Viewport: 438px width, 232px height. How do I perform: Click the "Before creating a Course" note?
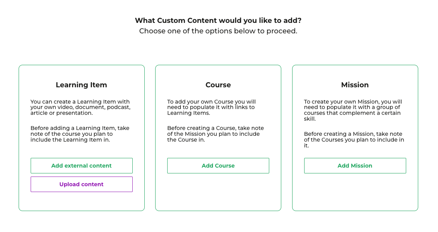pos(215,134)
